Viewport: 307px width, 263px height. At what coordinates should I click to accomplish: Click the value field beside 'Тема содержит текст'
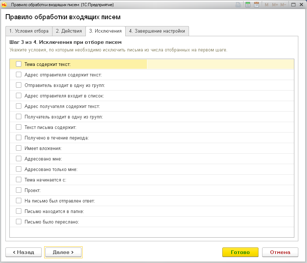220,64
